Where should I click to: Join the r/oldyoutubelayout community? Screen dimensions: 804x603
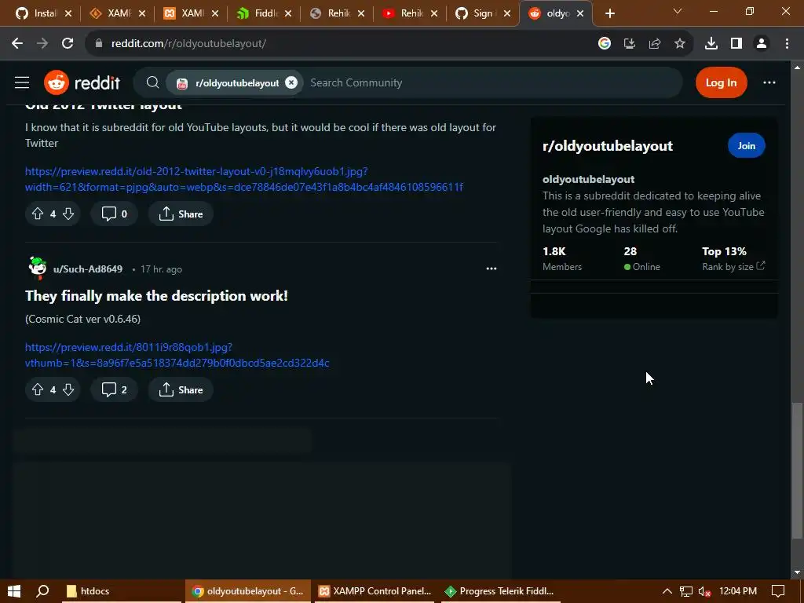(746, 145)
